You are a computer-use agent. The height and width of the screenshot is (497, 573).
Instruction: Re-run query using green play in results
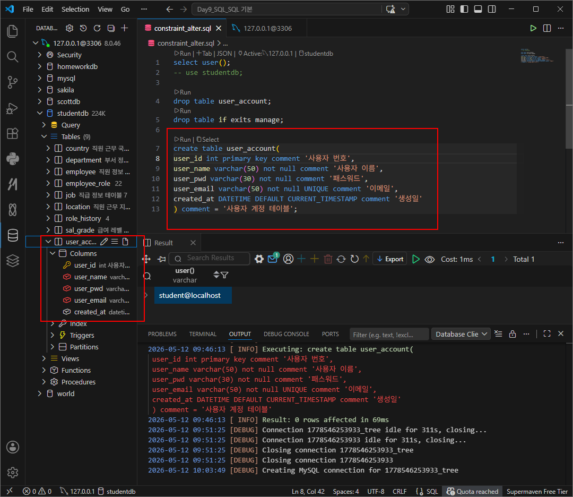point(416,259)
